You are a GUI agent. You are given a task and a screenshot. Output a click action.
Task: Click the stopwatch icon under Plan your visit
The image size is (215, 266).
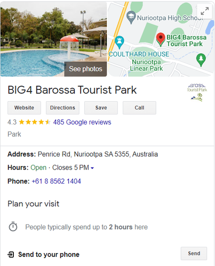coord(13,227)
